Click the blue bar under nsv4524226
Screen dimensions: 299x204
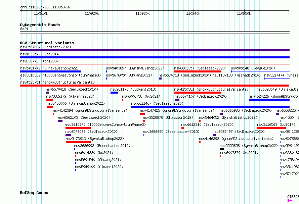[x=269, y=100]
